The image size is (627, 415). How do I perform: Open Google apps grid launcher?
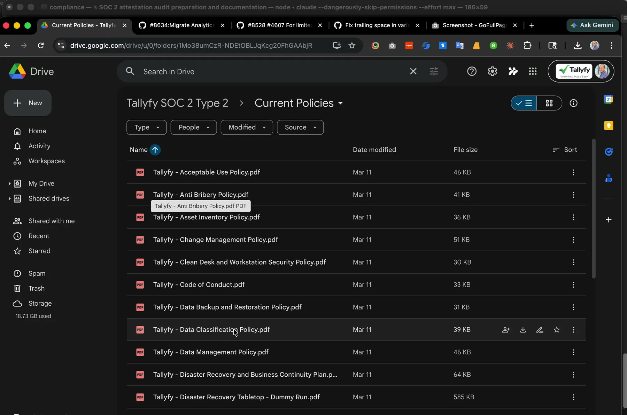coord(533,71)
